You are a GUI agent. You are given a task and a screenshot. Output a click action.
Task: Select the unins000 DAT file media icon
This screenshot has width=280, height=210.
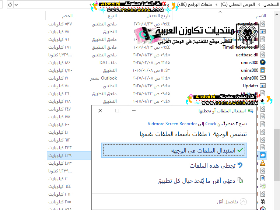[x=263, y=62]
